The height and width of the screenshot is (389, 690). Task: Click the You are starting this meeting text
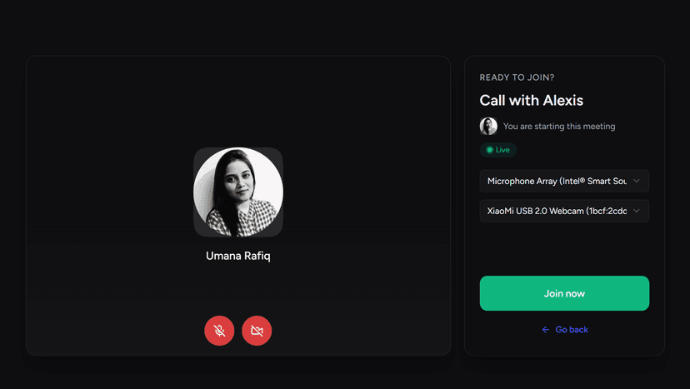(x=559, y=127)
